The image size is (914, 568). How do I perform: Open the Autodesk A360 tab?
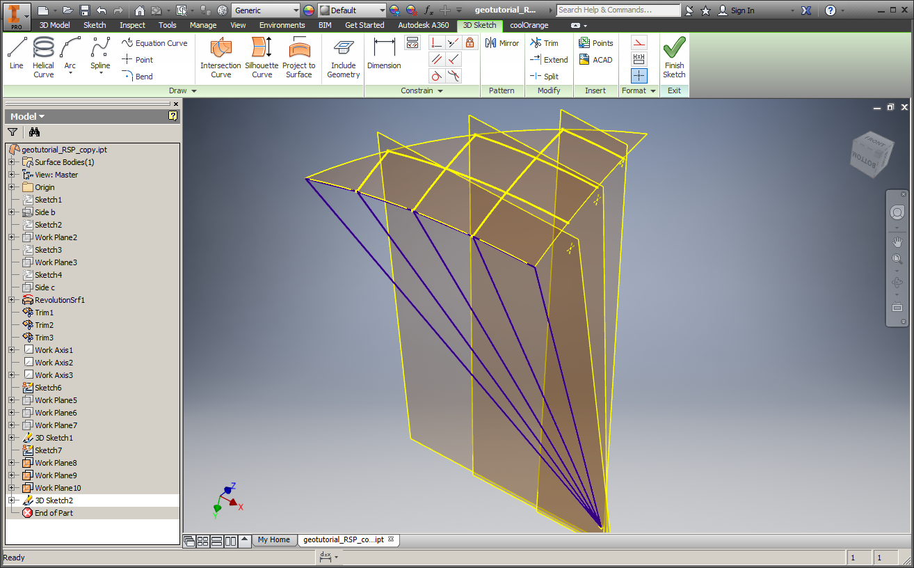click(423, 25)
